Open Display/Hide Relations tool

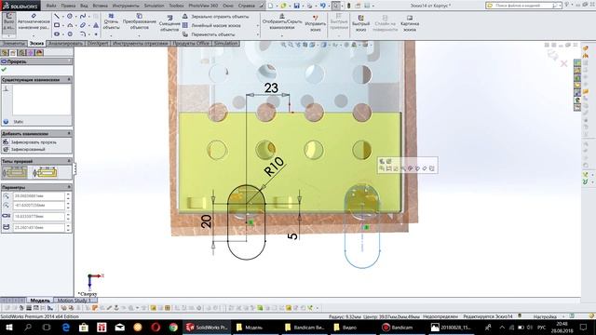281,21
